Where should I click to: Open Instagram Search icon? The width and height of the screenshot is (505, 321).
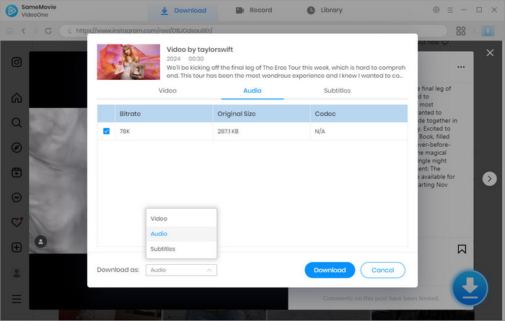click(x=17, y=123)
